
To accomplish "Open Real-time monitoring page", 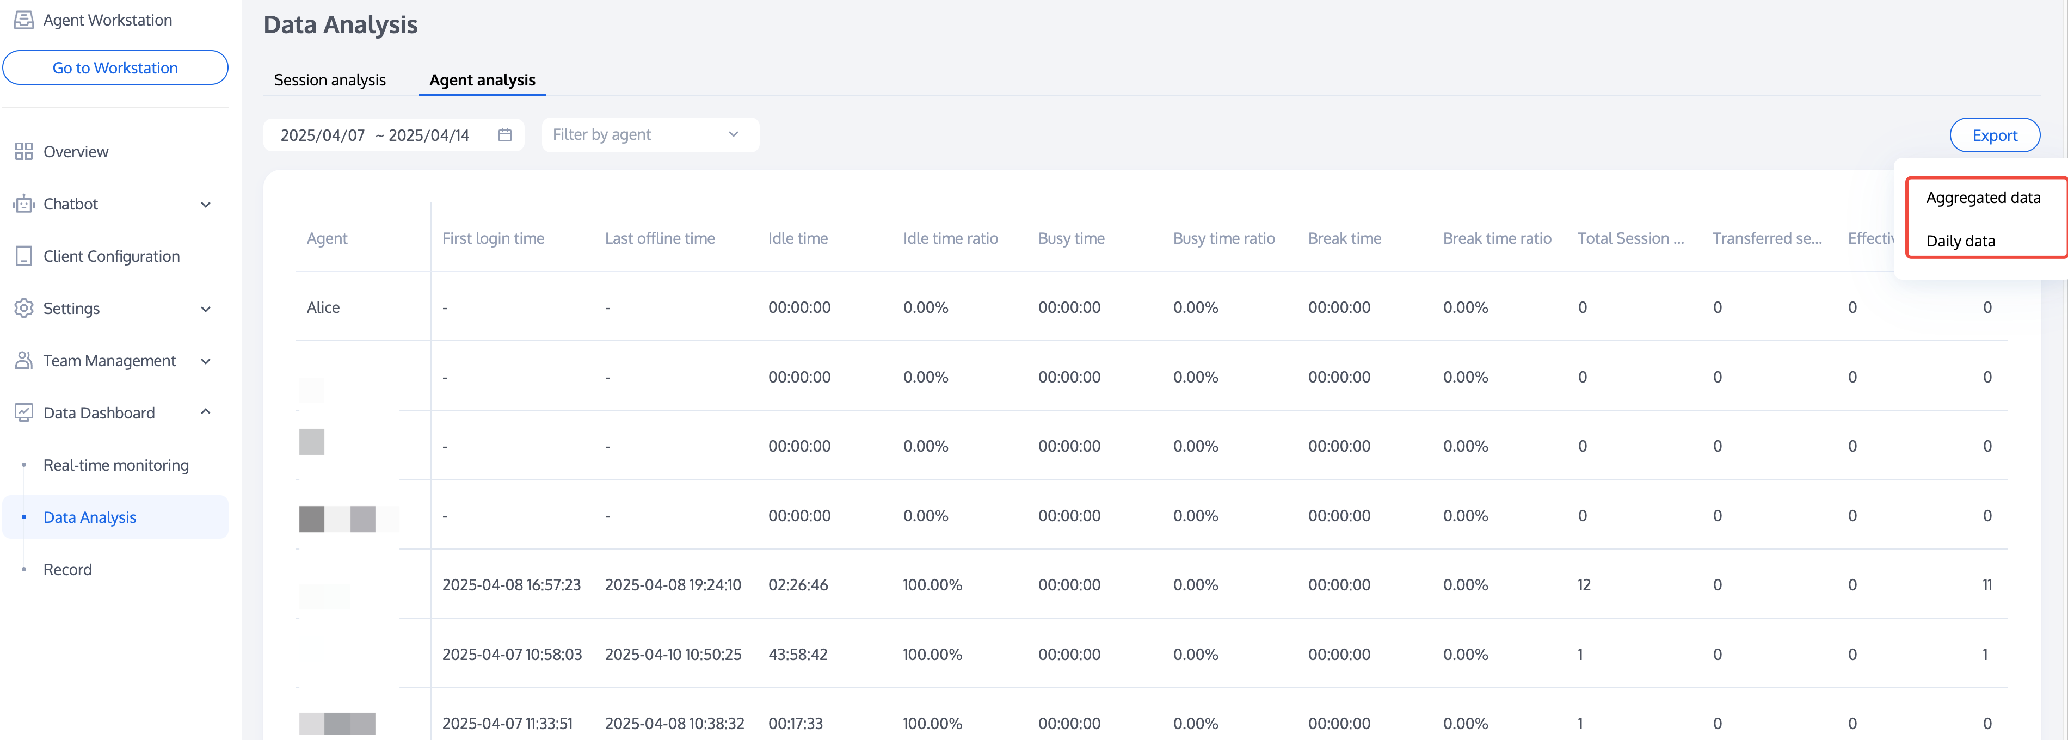I will (115, 465).
